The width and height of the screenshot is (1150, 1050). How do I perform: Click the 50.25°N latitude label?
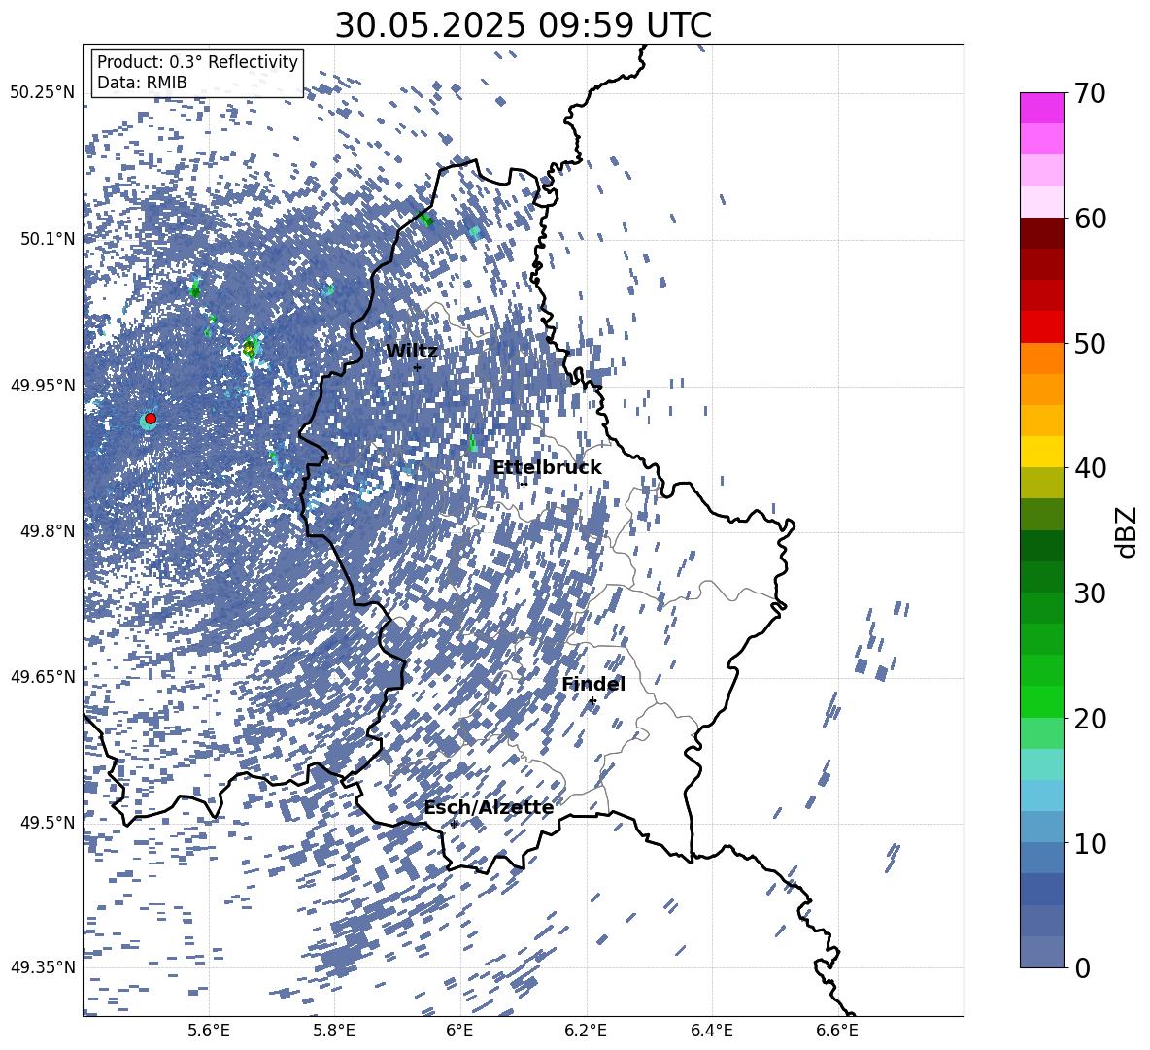point(43,93)
